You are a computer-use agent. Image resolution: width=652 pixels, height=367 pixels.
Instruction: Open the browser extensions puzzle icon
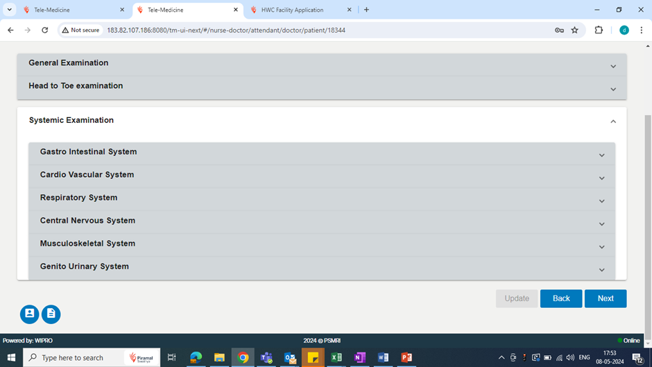click(599, 30)
